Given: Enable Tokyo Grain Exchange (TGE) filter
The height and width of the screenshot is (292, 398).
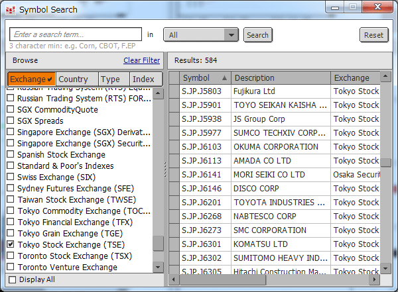Looking at the screenshot, I should (x=11, y=233).
